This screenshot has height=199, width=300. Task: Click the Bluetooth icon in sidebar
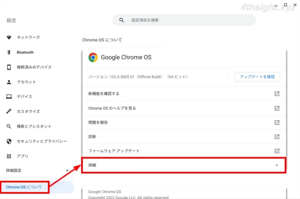[9, 52]
